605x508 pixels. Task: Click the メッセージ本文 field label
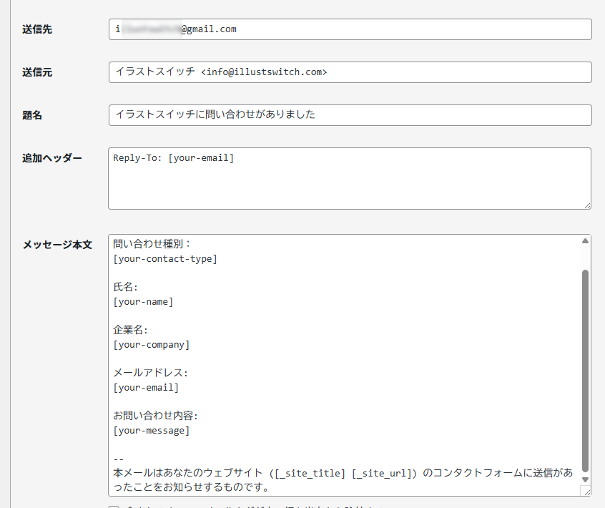tap(57, 245)
